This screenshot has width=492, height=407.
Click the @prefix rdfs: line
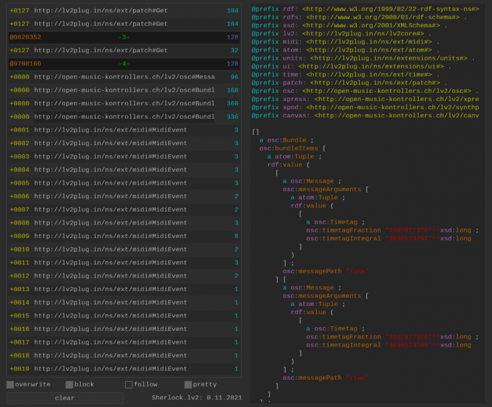click(359, 17)
